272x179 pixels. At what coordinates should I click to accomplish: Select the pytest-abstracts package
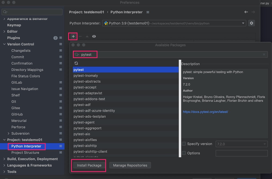pyautogui.click(x=126, y=81)
